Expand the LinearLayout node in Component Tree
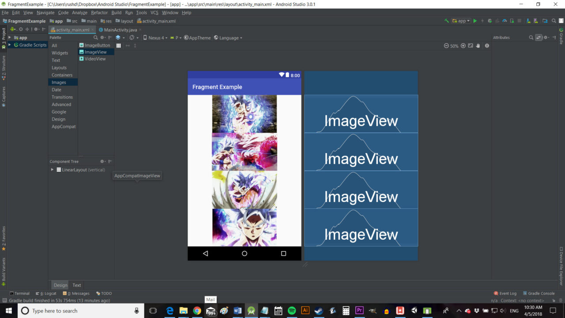 tap(52, 170)
